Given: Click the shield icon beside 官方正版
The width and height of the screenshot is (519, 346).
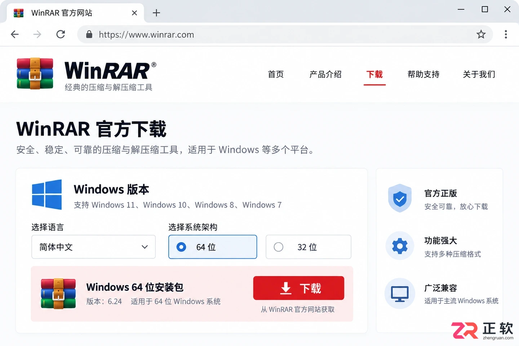Looking at the screenshot, I should (400, 198).
